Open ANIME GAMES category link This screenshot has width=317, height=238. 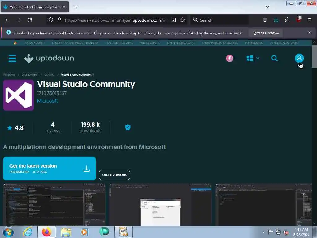coord(34,43)
